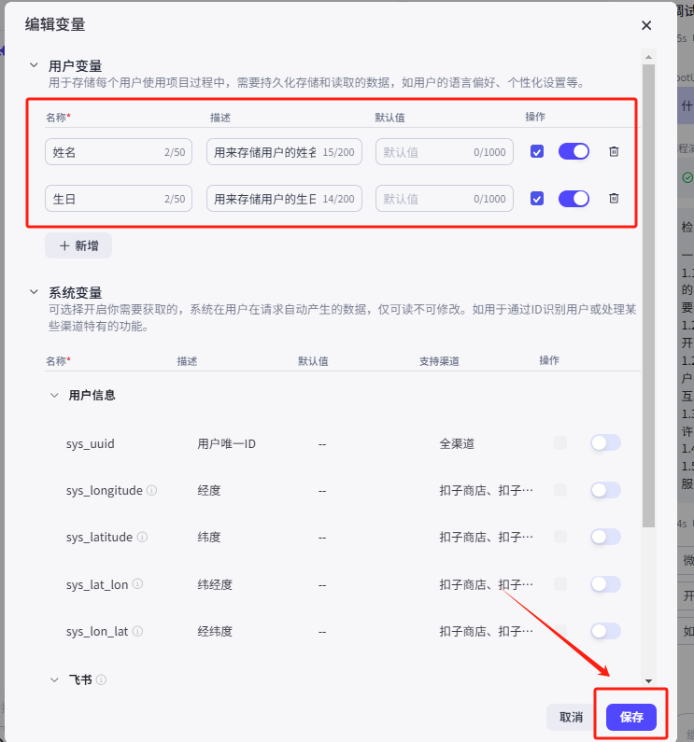Collapse the 系统变量 section
This screenshot has width=694, height=742.
(34, 292)
